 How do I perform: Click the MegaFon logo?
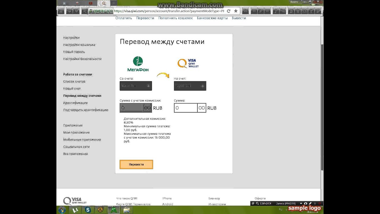click(x=138, y=64)
